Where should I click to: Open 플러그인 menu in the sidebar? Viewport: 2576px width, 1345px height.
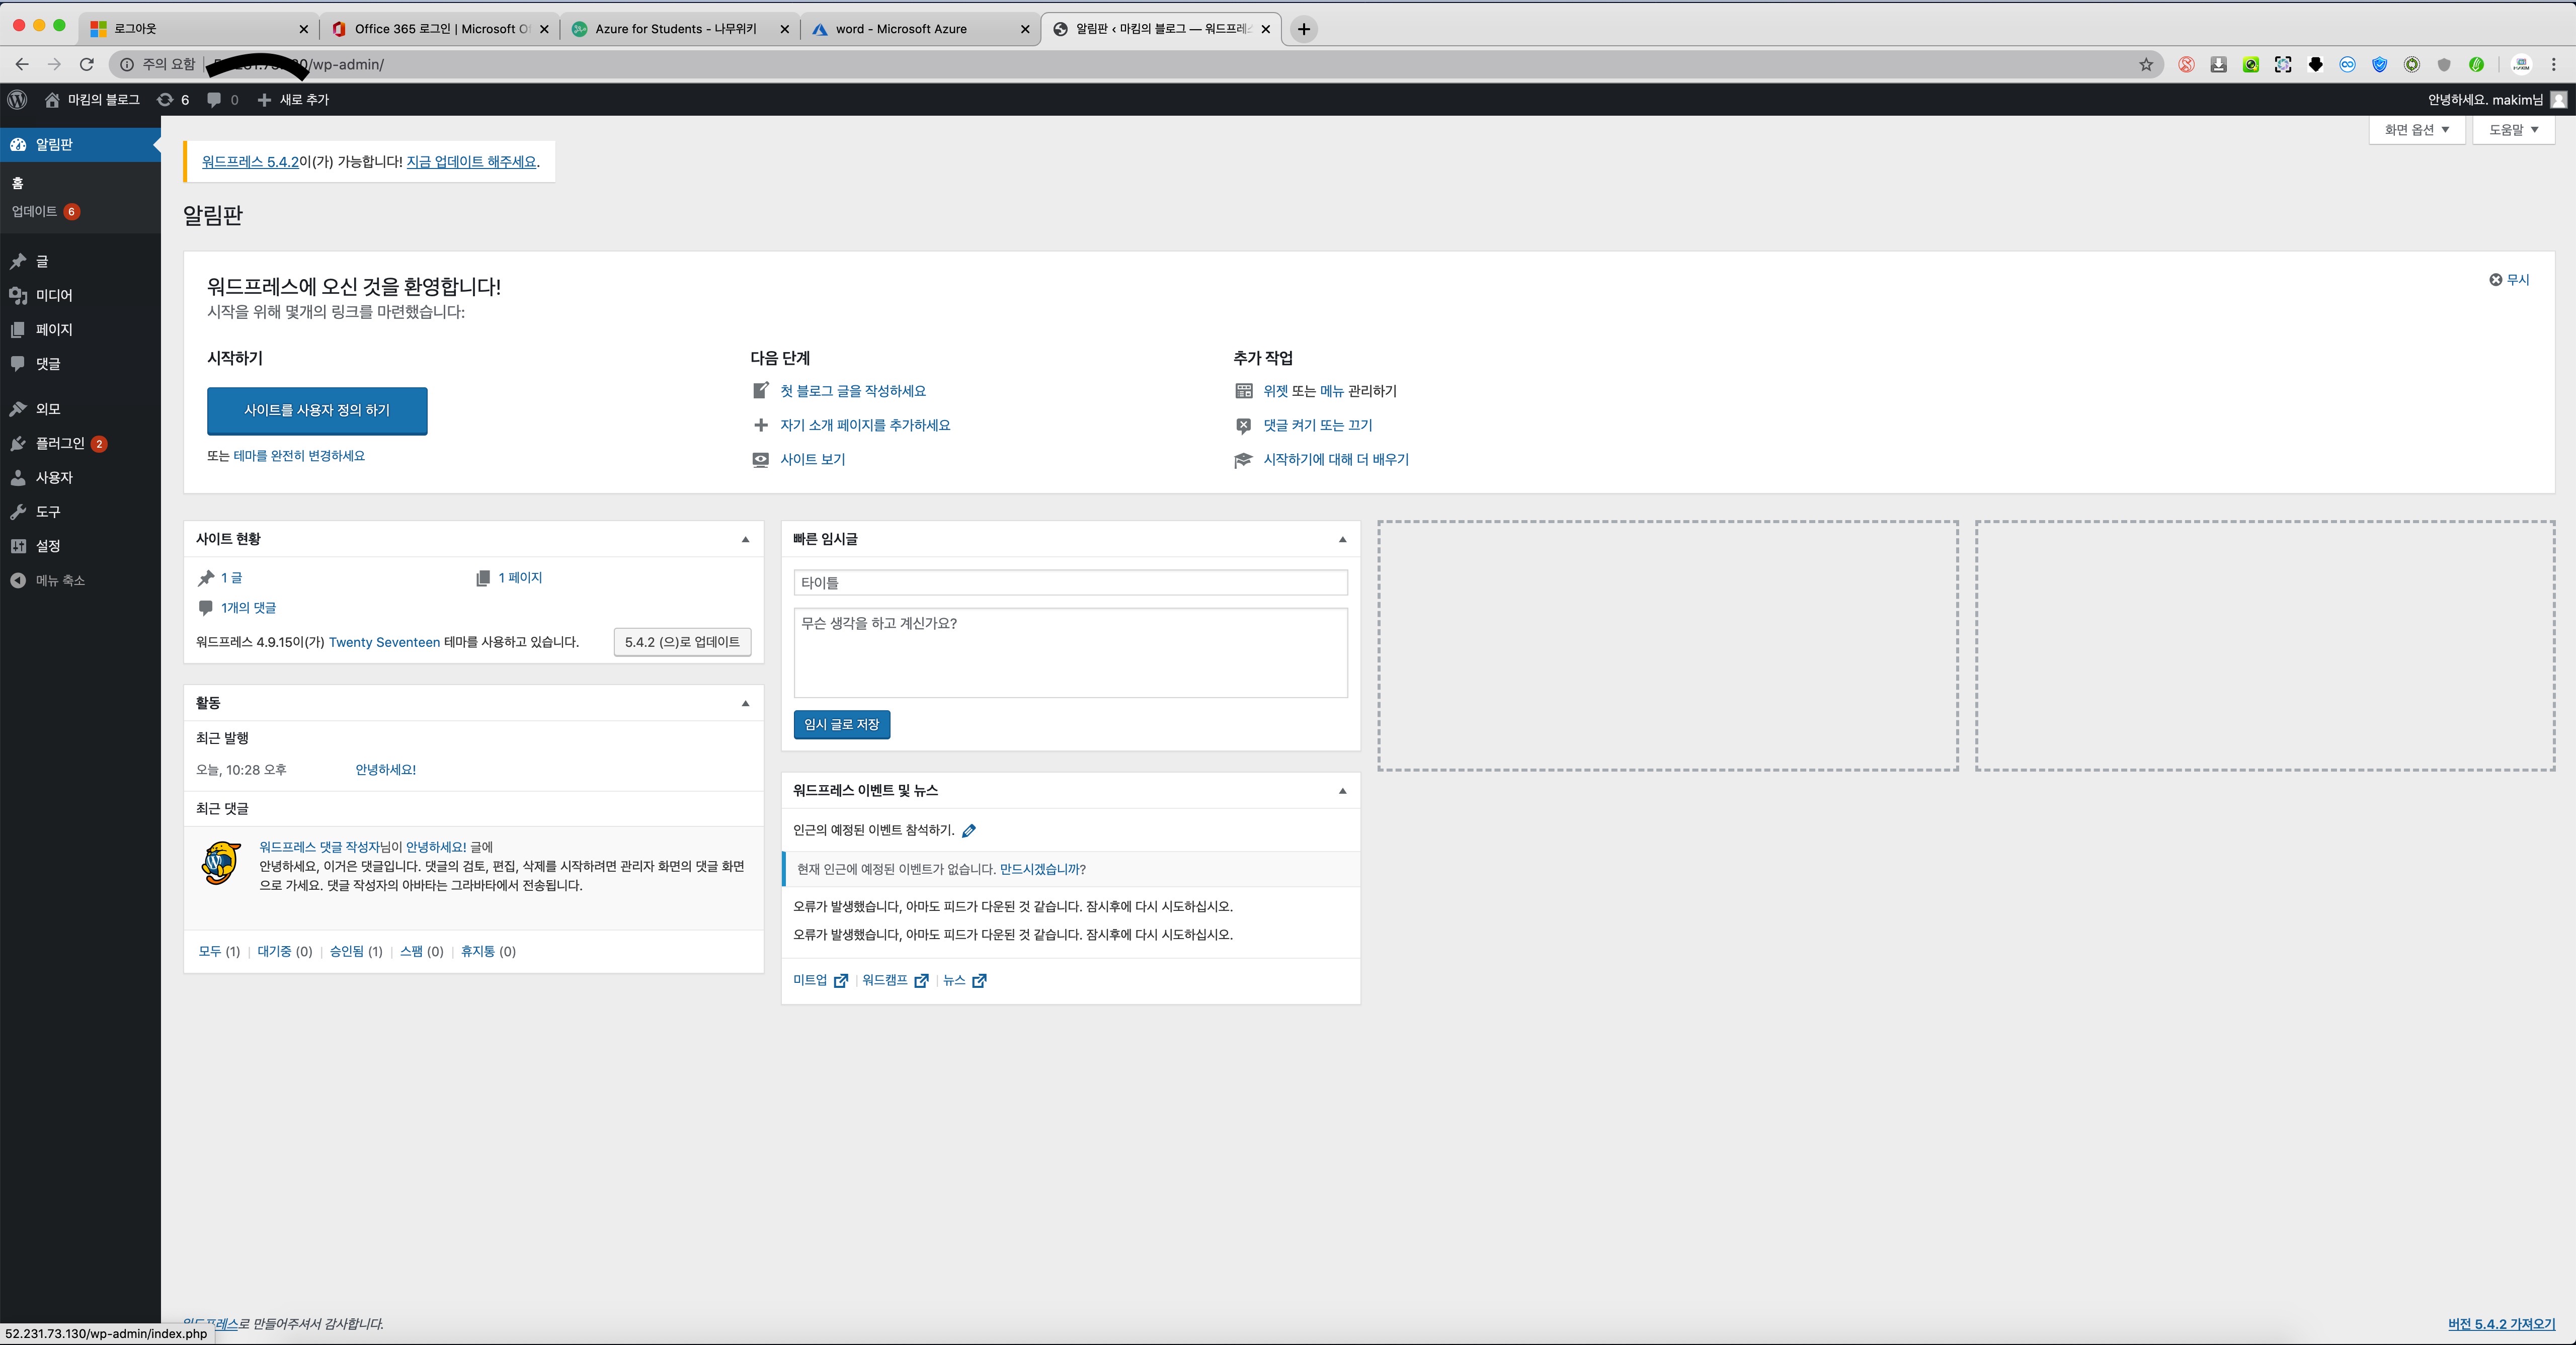click(x=60, y=443)
